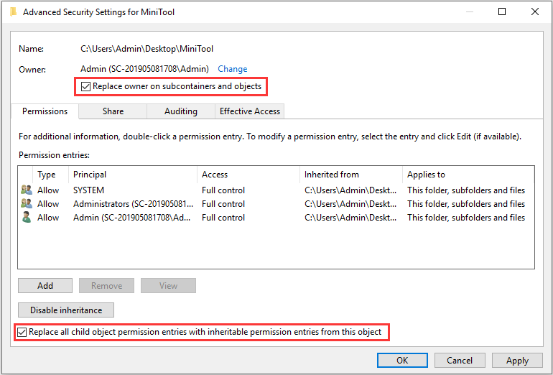The width and height of the screenshot is (553, 375).
Task: Click the Inherited from path in Administrators row
Action: point(350,203)
